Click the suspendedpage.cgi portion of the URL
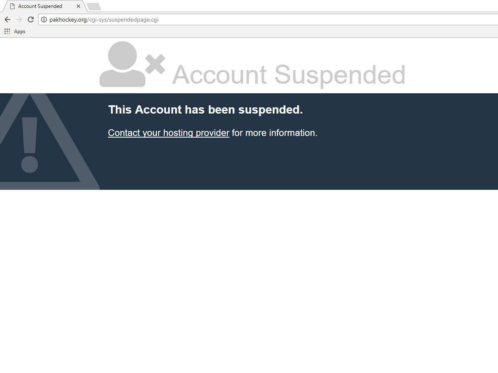 point(134,19)
